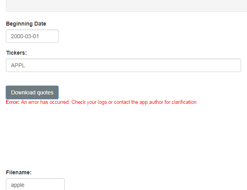Screen dimensions: 247x190
Task: Click inside the Tickers text box
Action: point(123,65)
